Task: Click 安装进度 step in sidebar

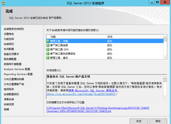Action: (x=9, y=104)
